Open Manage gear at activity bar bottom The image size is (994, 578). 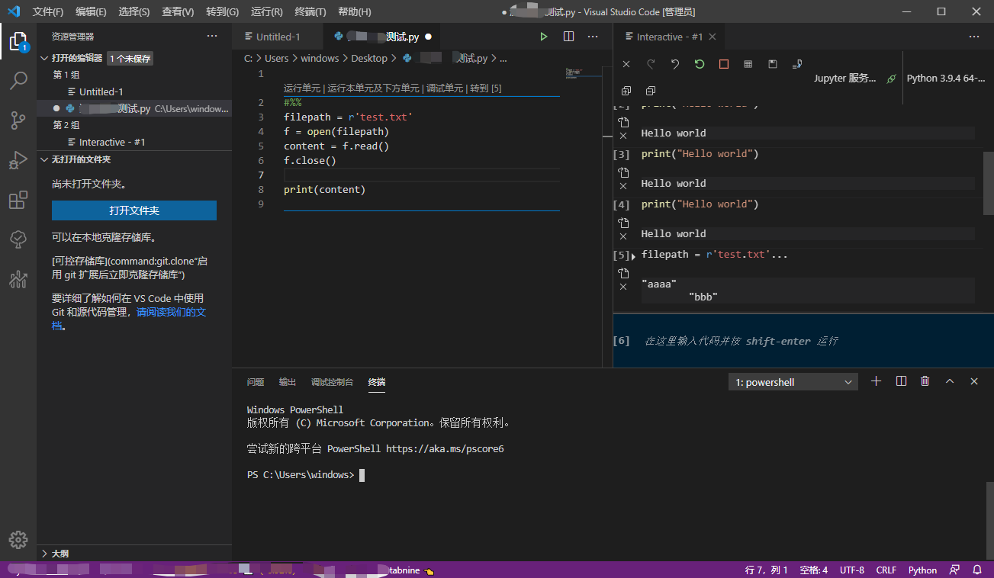click(18, 538)
